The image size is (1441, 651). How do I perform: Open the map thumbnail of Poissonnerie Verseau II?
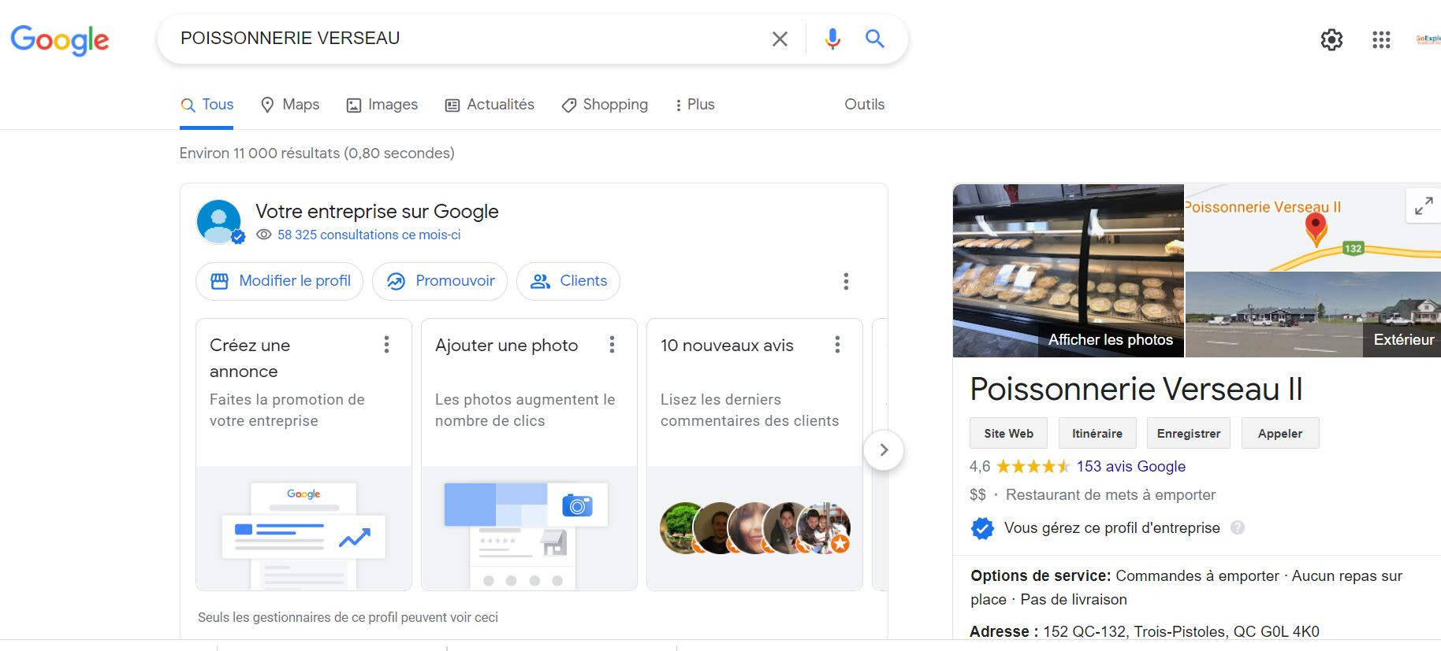(x=1313, y=227)
